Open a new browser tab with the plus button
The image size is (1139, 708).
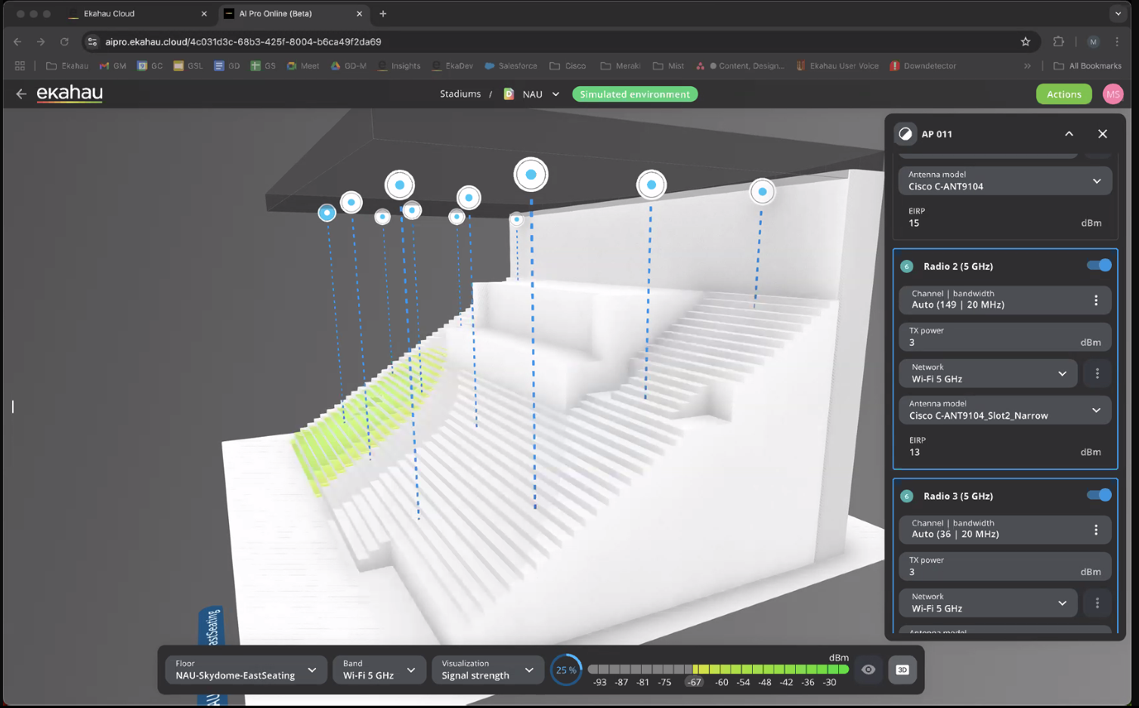[383, 14]
